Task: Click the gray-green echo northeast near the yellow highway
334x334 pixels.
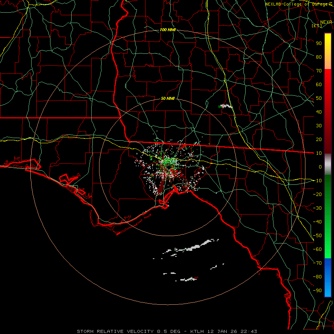Action: pos(225,106)
